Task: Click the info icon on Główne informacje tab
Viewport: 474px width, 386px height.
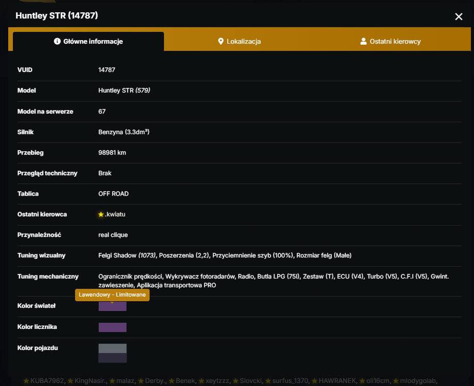Action: [57, 41]
